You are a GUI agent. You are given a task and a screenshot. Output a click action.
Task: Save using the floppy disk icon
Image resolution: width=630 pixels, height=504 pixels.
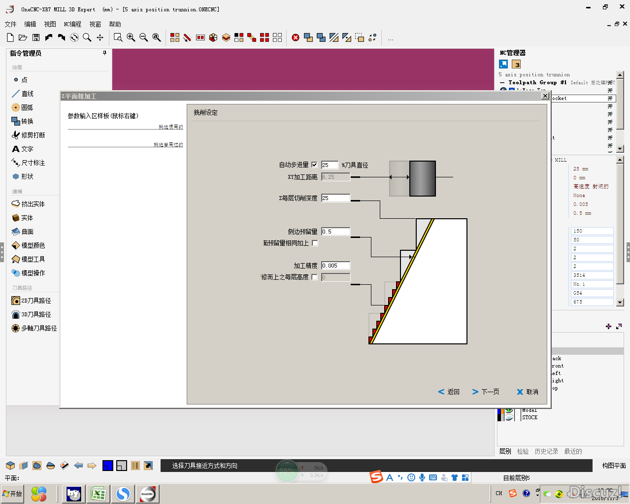click(x=36, y=37)
